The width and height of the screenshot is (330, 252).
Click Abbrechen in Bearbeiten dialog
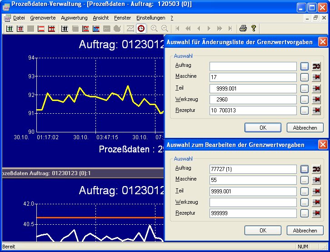305,231
